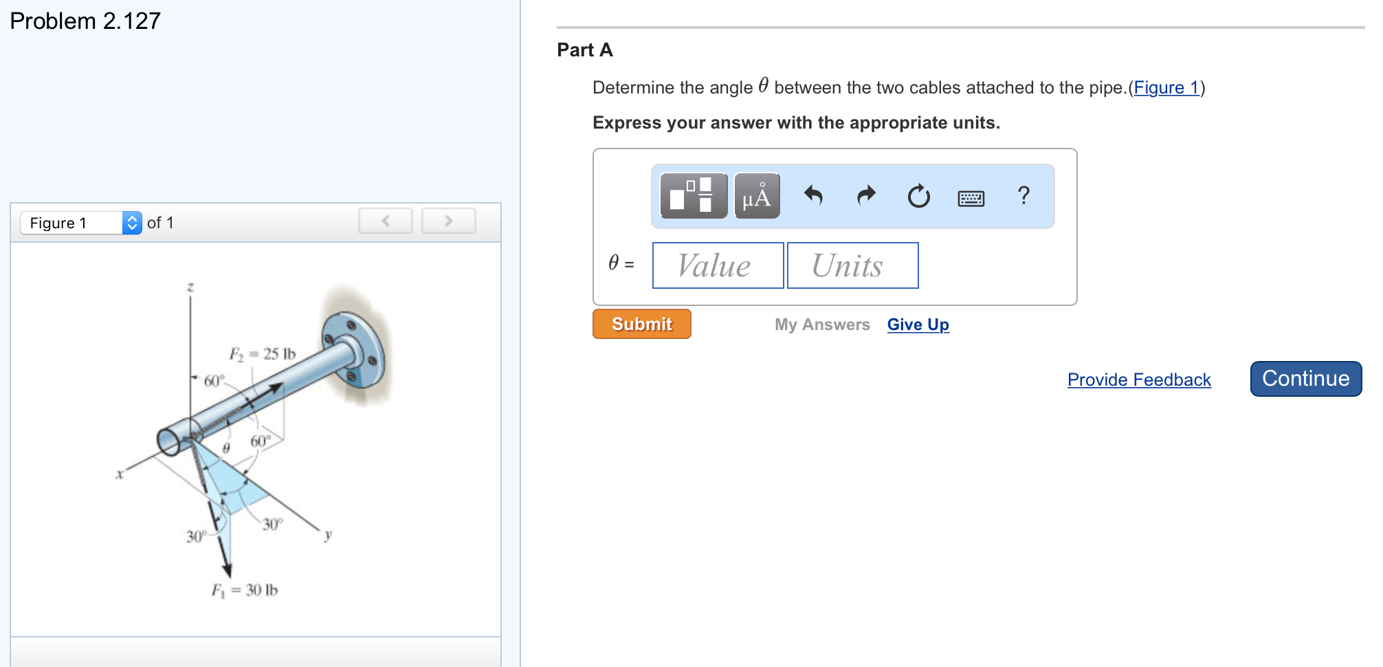This screenshot has width=1383, height=667.
Task: Click Provide Feedback link
Action: (1139, 380)
